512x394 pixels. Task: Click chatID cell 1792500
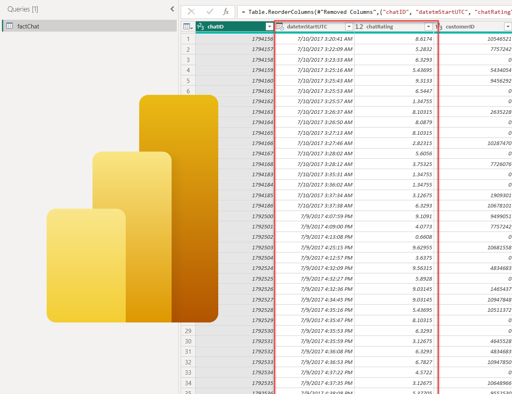click(235, 216)
